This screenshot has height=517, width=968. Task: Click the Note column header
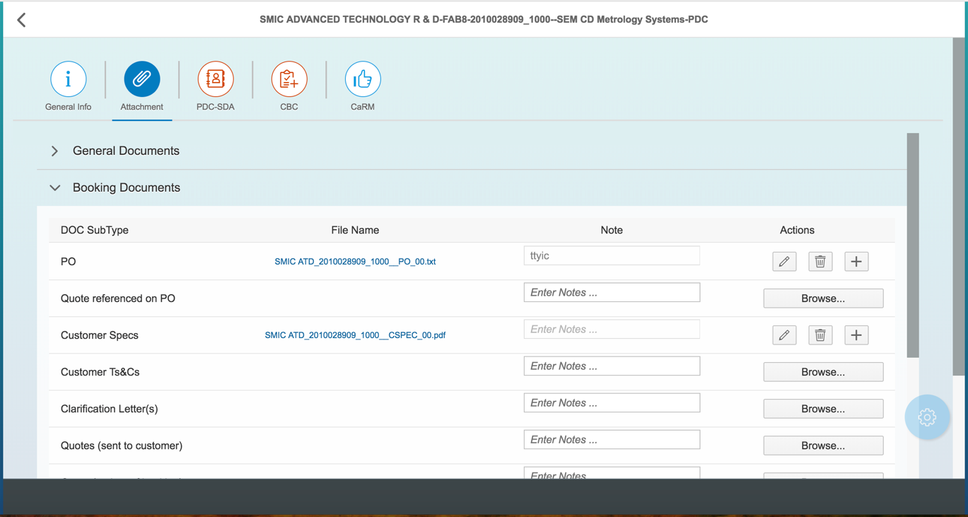coord(612,231)
